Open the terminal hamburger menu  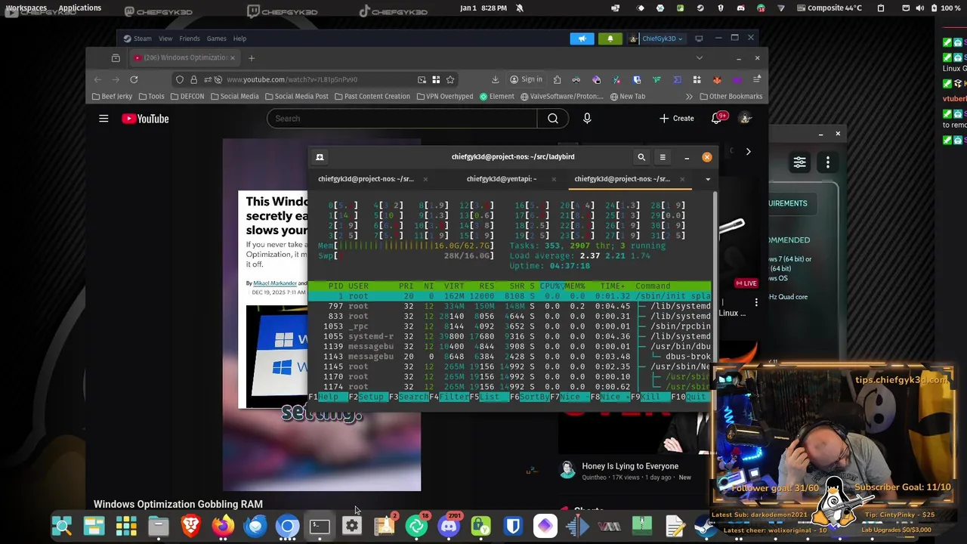tap(663, 157)
